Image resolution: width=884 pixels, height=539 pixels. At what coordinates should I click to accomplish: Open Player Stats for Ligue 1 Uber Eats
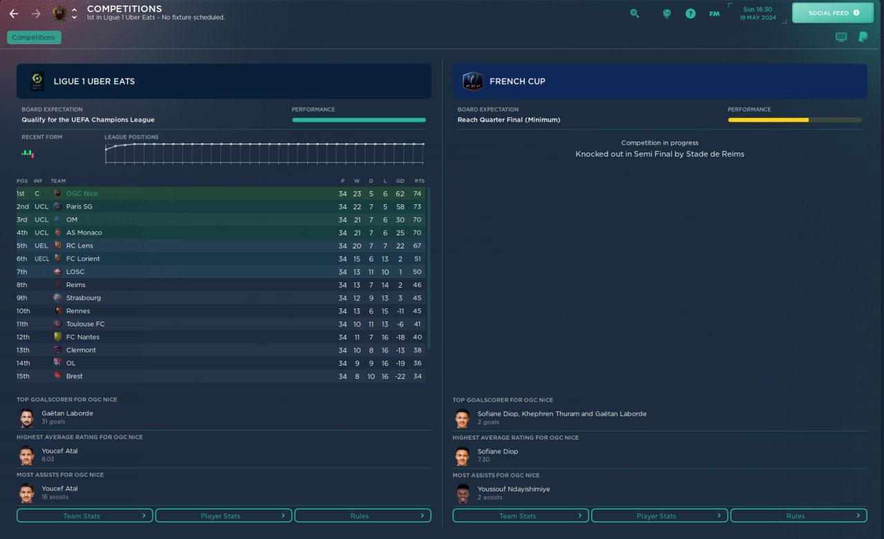[224, 516]
